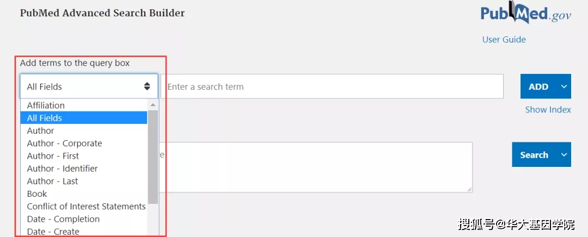Expand the Search button dropdown arrow
Screen dimensions: 588x237
coord(564,155)
